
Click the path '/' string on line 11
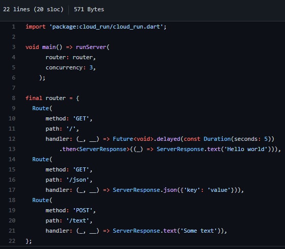[x=71, y=129]
